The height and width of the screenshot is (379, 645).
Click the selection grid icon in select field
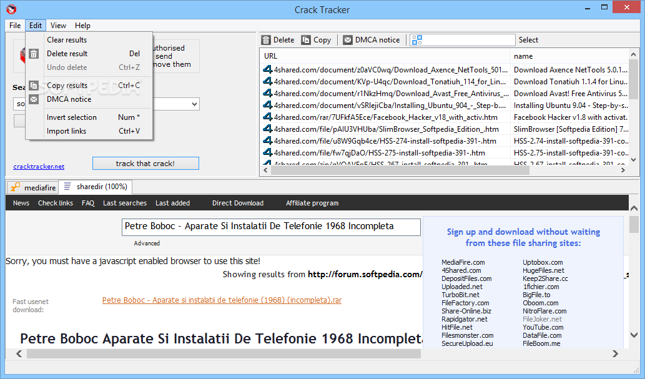[x=416, y=40]
